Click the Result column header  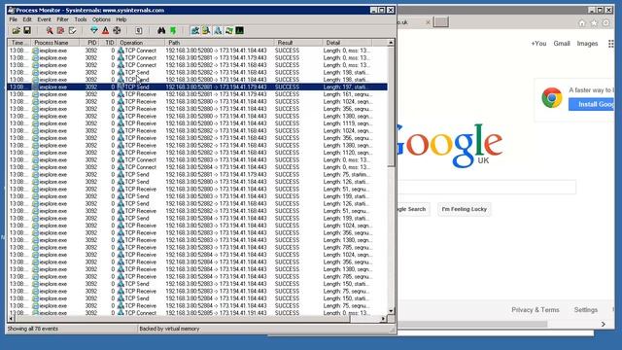click(x=297, y=43)
